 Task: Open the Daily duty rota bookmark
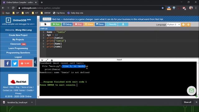tap(75, 13)
